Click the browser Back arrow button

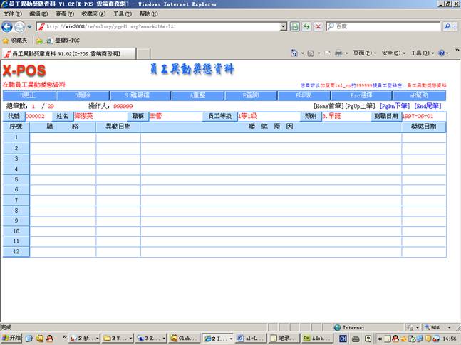tap(8, 26)
